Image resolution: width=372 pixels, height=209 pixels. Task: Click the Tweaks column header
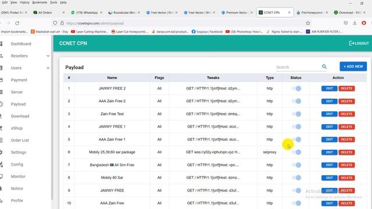213,77
